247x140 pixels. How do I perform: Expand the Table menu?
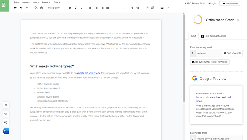coord(57,2)
